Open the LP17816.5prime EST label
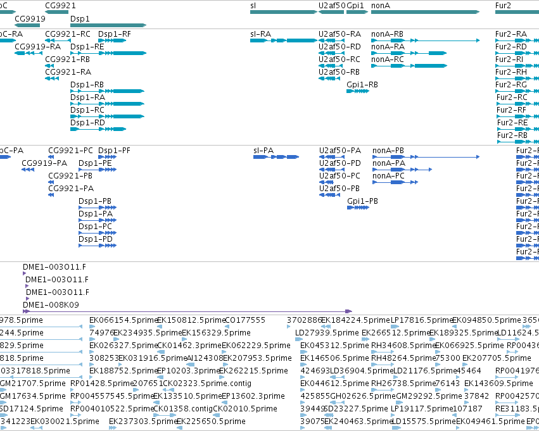 (422, 320)
